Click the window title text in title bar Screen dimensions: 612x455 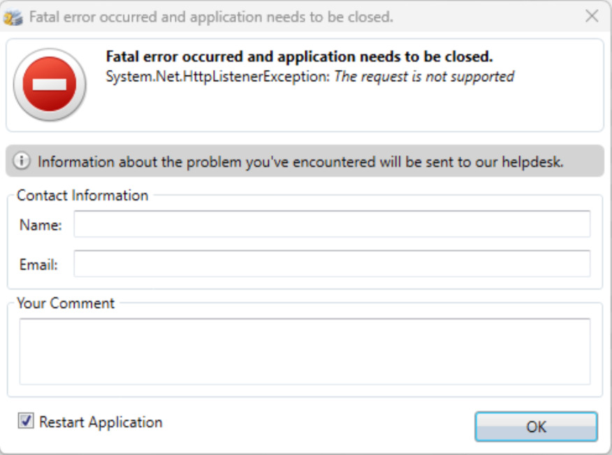211,17
